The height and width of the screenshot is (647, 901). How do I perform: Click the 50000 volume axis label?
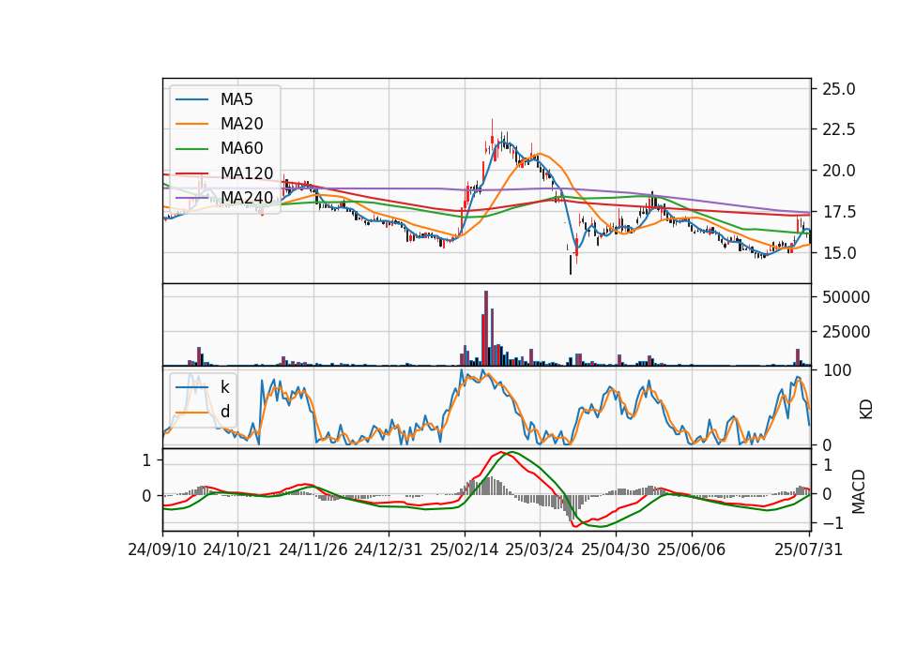(846, 297)
